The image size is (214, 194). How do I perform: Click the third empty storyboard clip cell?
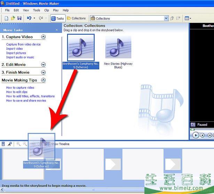pyautogui.click(x=143, y=164)
